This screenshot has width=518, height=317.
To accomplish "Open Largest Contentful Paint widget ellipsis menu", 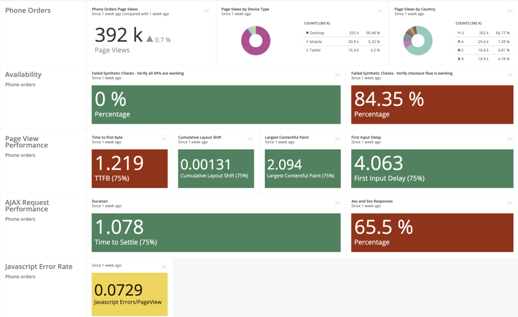I will [x=337, y=139].
